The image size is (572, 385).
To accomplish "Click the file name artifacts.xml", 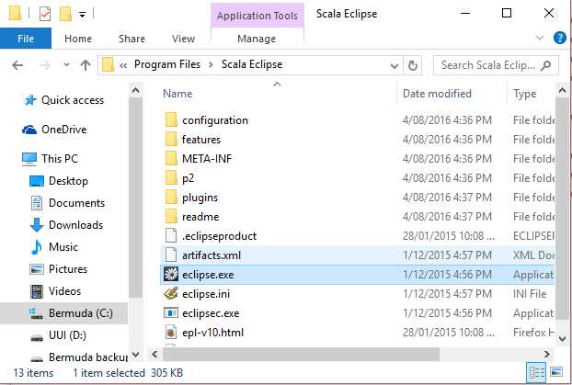I will pos(212,255).
